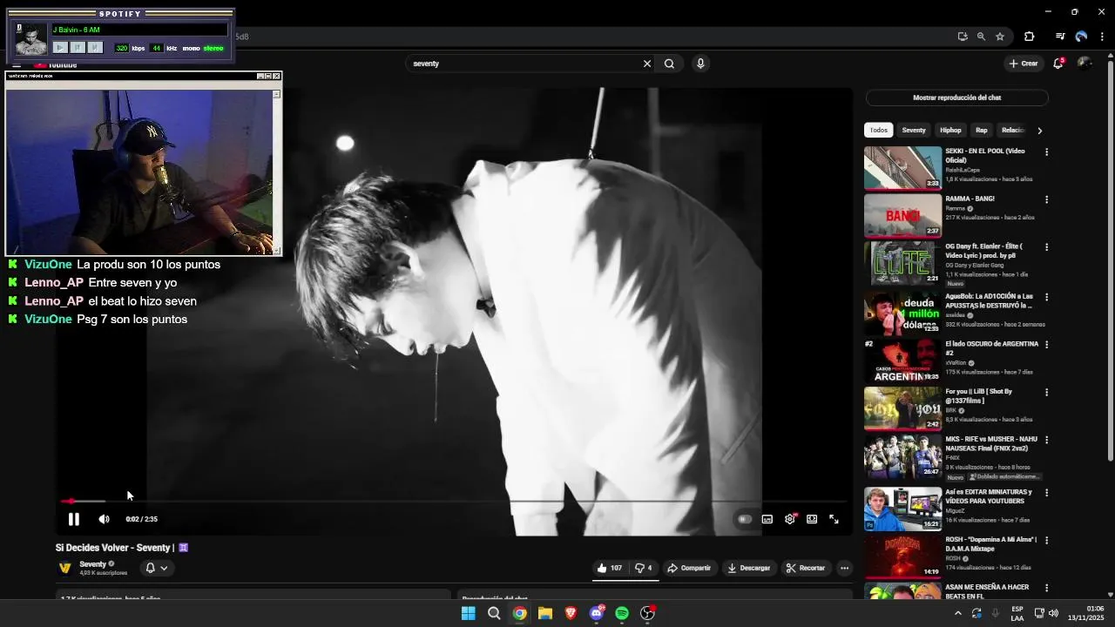This screenshot has height=627, width=1115.
Task: Mute the video volume speaker icon
Action: click(105, 519)
